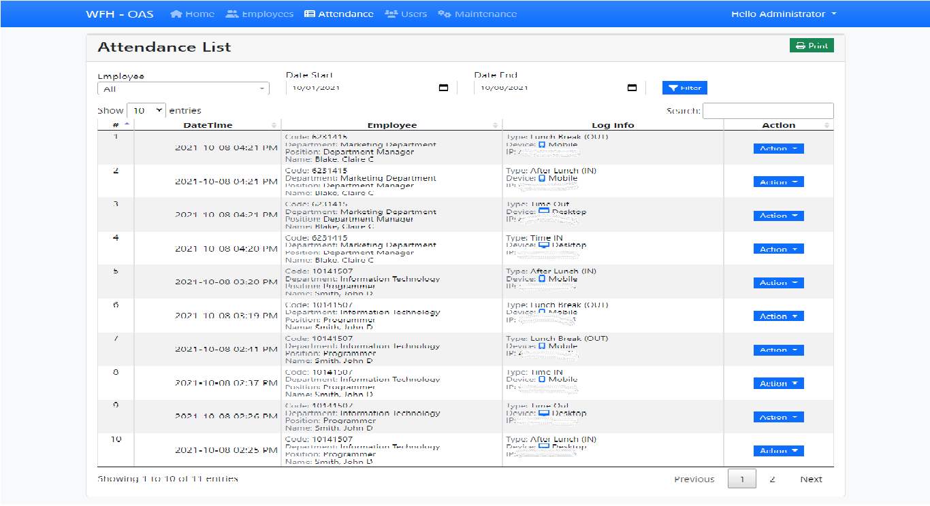Viewport: 930px width, 506px height.
Task: Click the Users group icon
Action: coord(391,14)
